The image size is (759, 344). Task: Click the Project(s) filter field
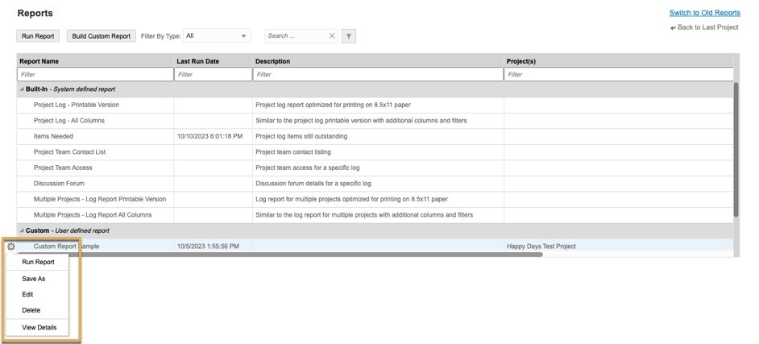(x=619, y=74)
